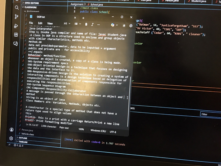
Task: Open Copilot dropdown arrow in Notepad
Action: pos(117,25)
